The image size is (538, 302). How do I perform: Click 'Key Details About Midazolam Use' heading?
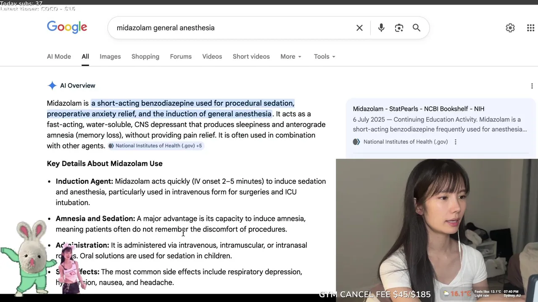tap(105, 164)
